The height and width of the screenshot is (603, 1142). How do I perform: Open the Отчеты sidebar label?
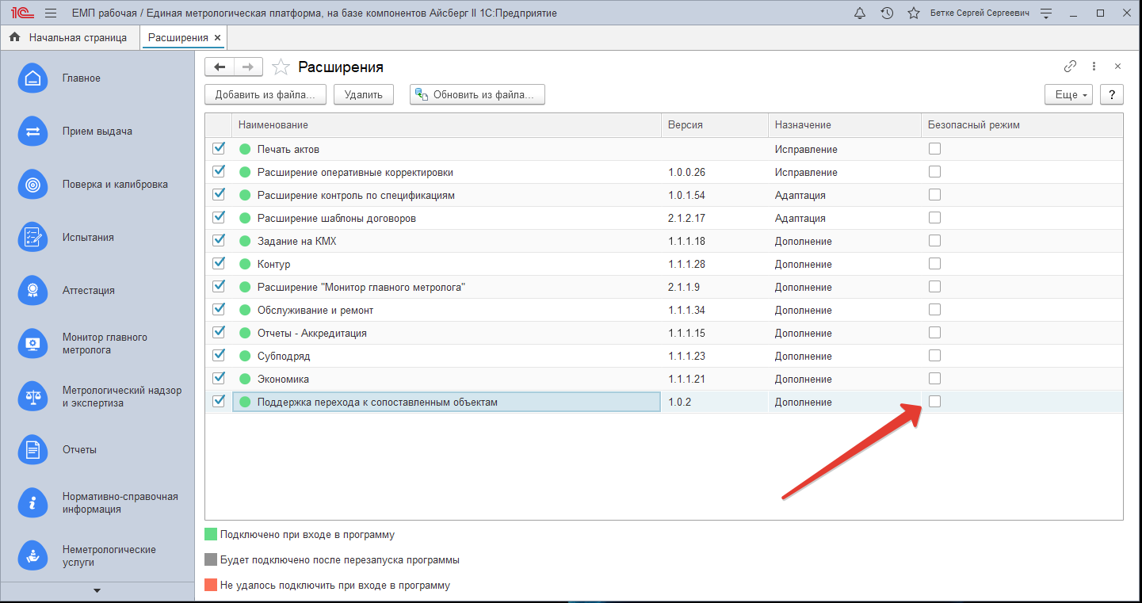click(79, 449)
